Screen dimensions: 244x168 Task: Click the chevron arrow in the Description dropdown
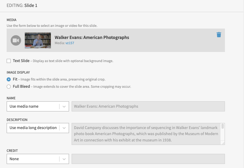coord(64,128)
